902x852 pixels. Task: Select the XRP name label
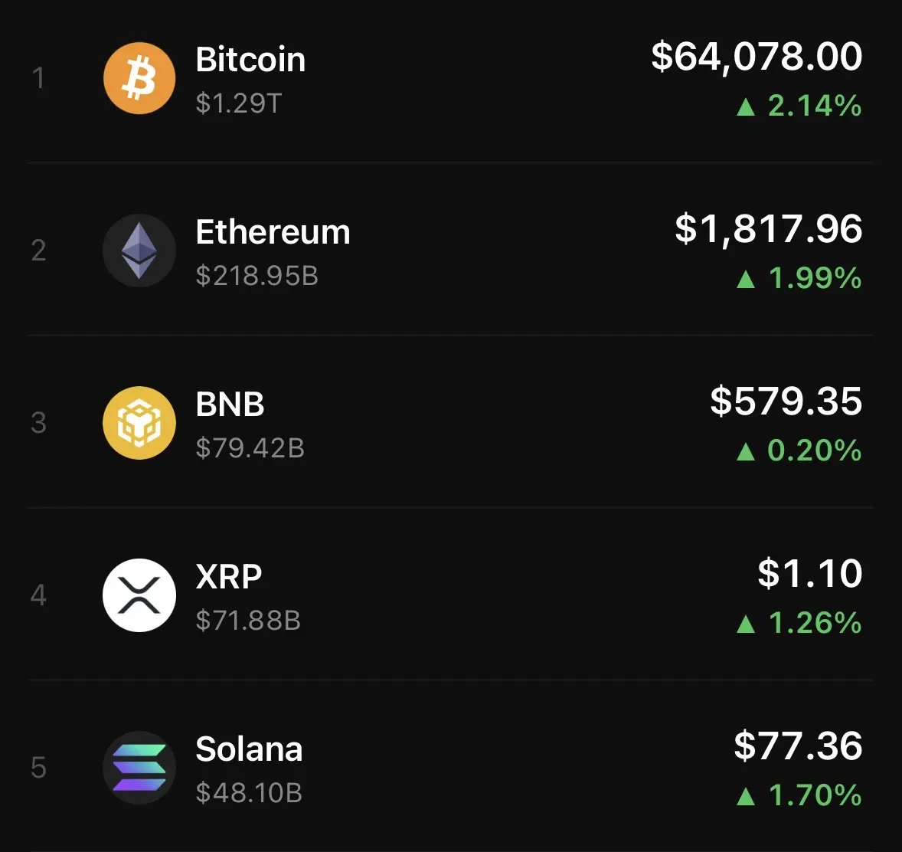click(228, 576)
